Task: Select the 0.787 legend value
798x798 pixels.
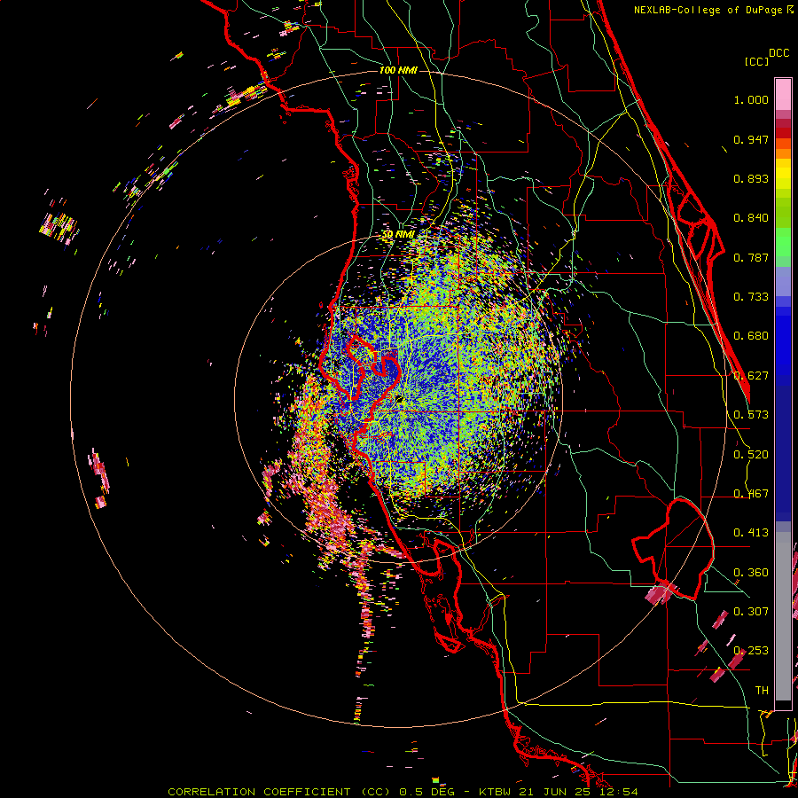Action: point(751,257)
